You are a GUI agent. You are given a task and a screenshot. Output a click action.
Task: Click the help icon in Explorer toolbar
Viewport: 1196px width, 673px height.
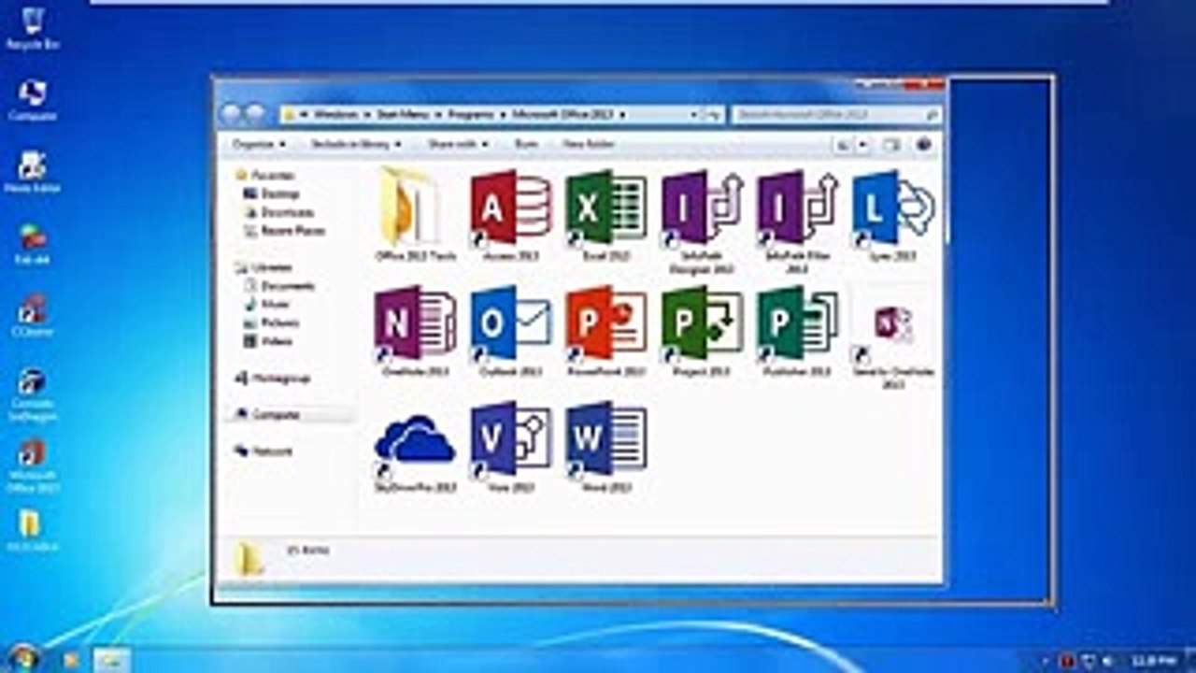(924, 145)
